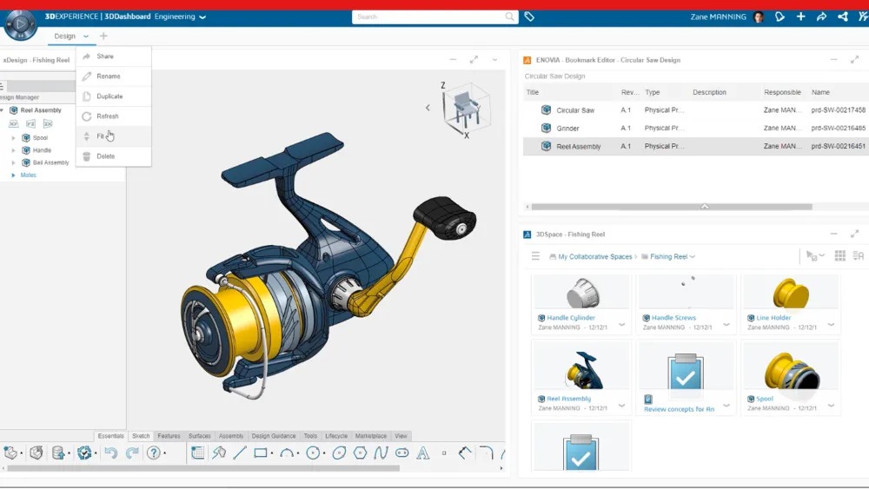This screenshot has height=489, width=869.
Task: Select the Text sketch tool
Action: pos(423,453)
